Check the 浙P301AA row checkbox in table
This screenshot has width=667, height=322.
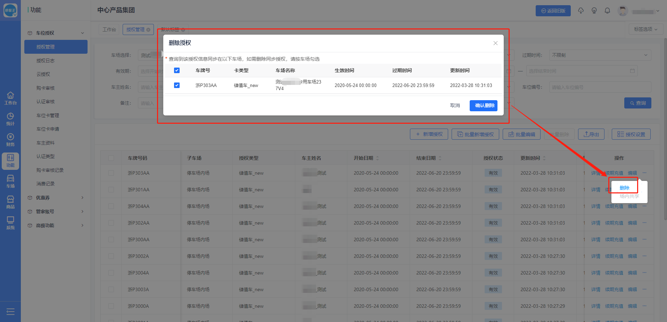point(111,190)
